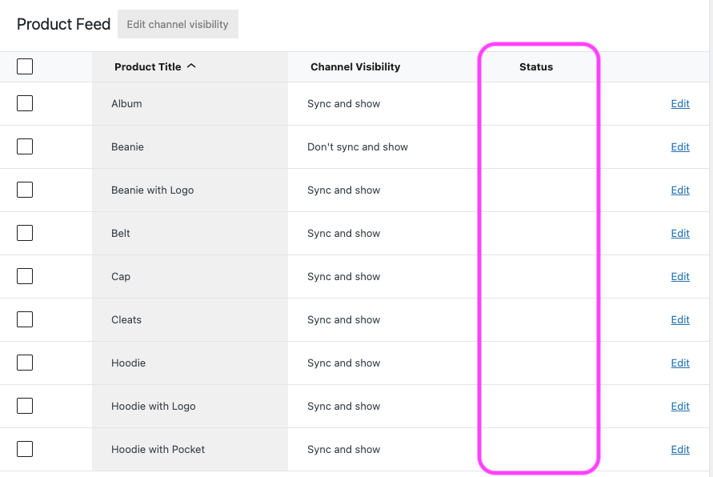Open the Edit link for Beanie

(679, 146)
